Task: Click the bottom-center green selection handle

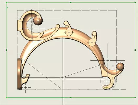Action: pos(71,97)
